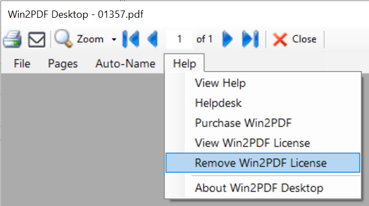Click the red X Close button

pyautogui.click(x=295, y=39)
